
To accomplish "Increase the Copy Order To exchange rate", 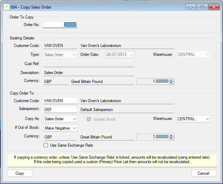I will point(172,135).
